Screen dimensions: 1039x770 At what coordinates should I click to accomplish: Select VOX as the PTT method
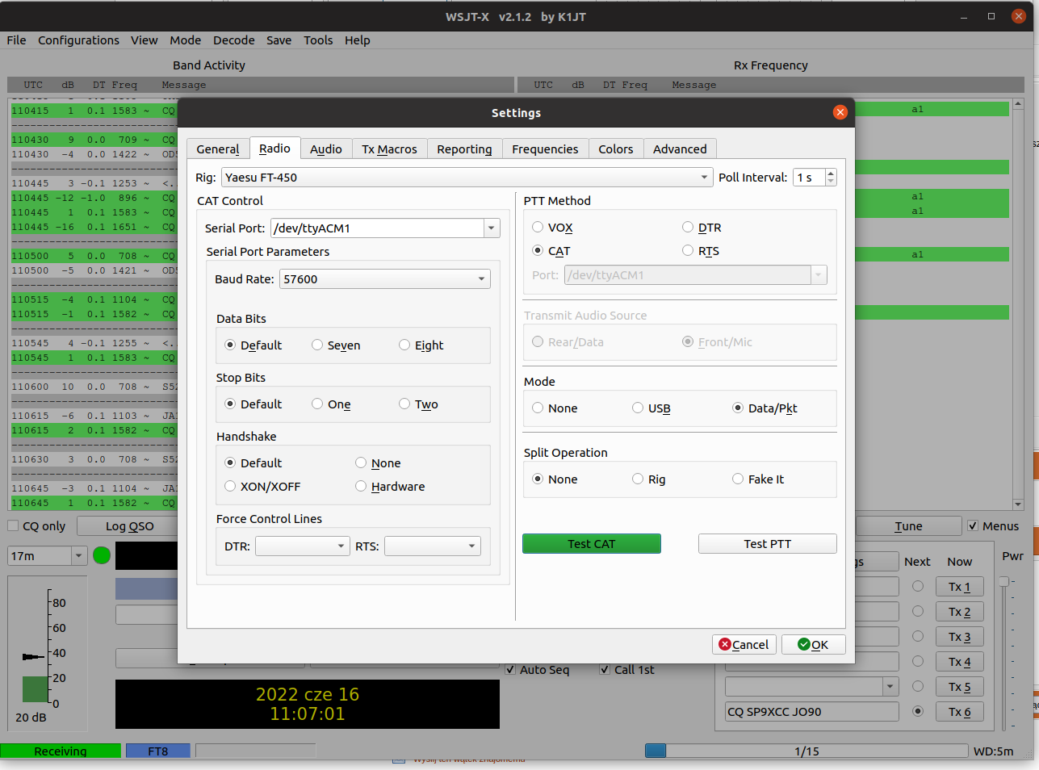538,228
